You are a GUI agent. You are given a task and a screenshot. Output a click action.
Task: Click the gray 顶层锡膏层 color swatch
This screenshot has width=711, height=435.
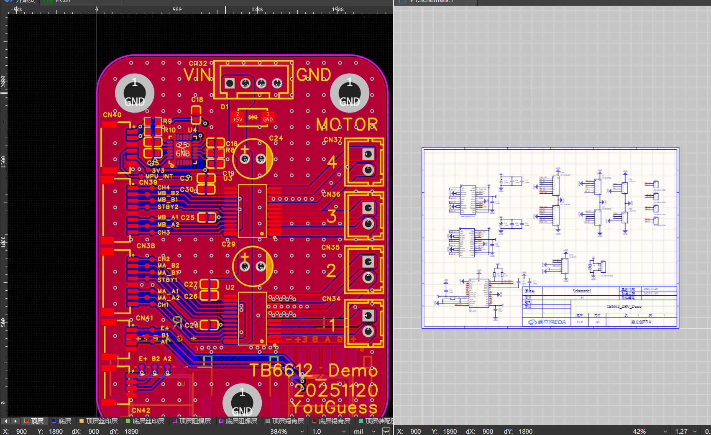click(268, 421)
